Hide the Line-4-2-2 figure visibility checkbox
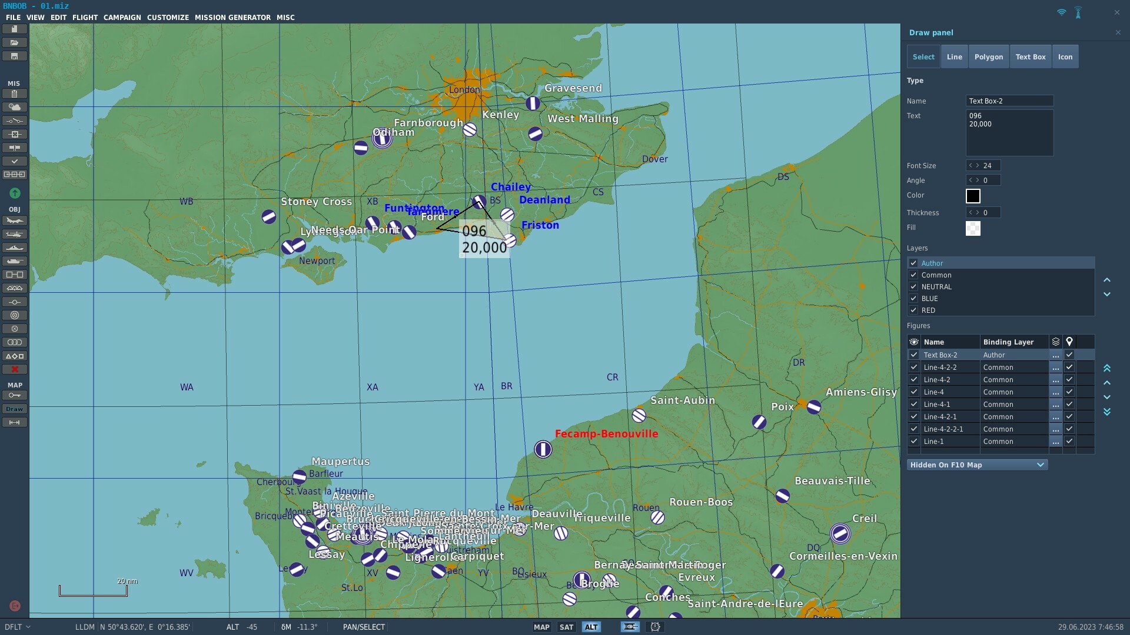This screenshot has width=1130, height=635. pyautogui.click(x=914, y=367)
